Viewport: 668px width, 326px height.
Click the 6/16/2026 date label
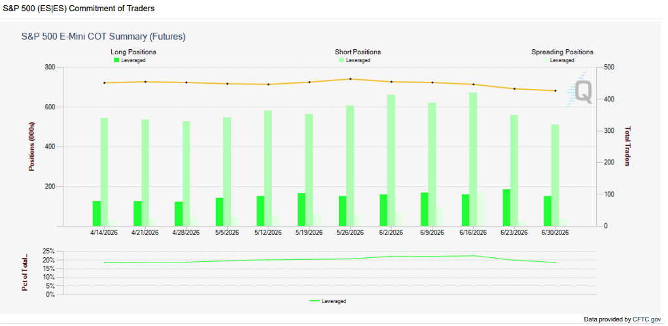click(x=473, y=232)
